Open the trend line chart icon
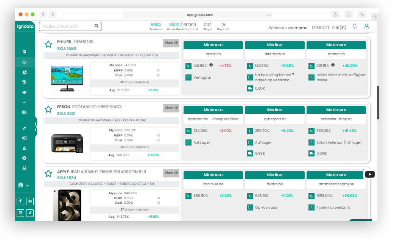Screen dimensions: 394x243 [24, 102]
